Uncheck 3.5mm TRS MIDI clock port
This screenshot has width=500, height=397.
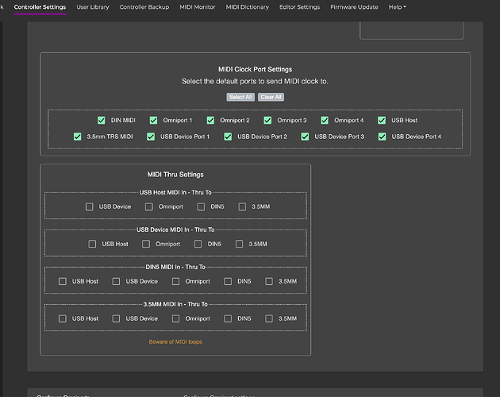(x=78, y=137)
